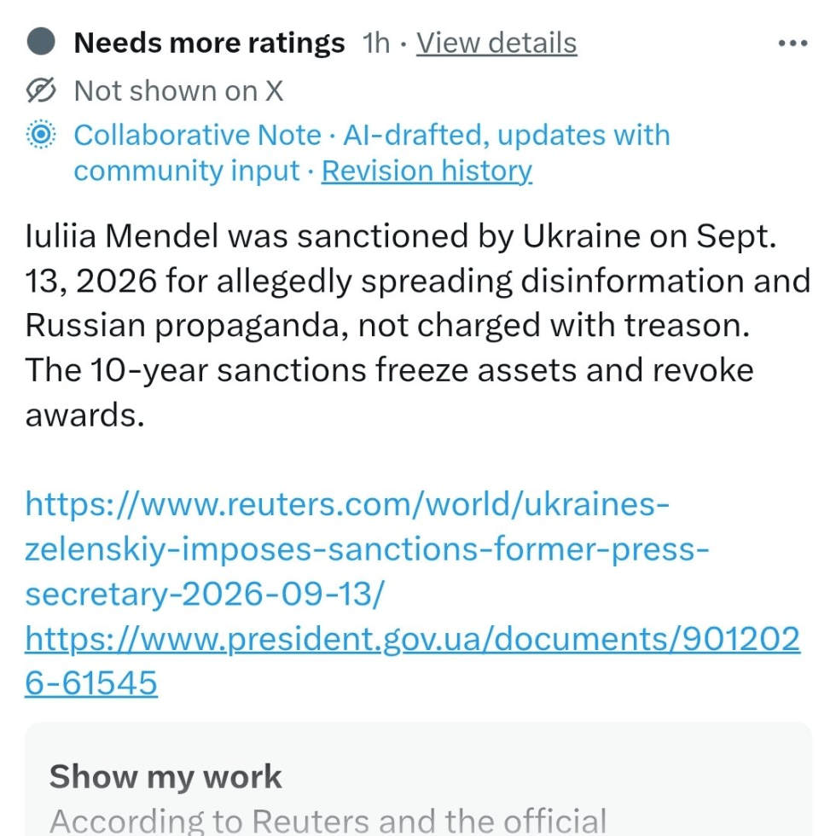Viewport: 836px width, 836px height.
Task: Follow the president.gov.ua documents link
Action: click(412, 660)
